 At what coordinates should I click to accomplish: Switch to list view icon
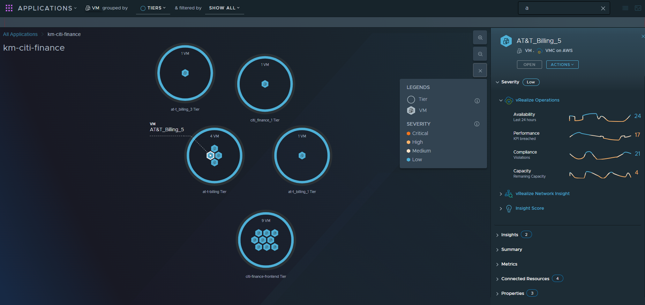click(625, 8)
